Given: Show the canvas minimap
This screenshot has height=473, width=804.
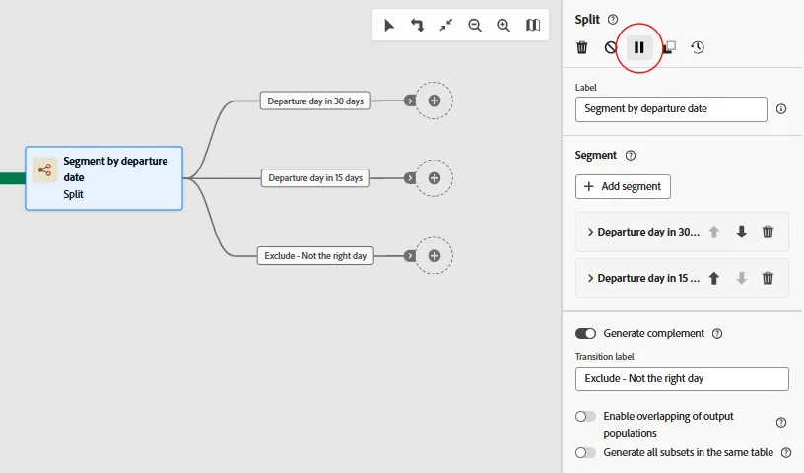Looking at the screenshot, I should point(533,26).
